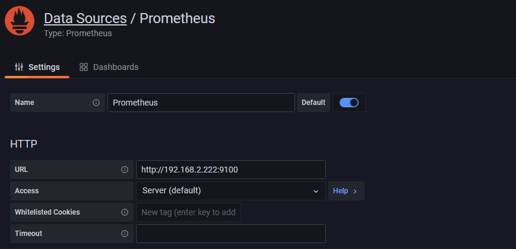Screen dimensions: 516x249
Task: Click the Whitelisted Cookies info icon
Action: coord(125,212)
